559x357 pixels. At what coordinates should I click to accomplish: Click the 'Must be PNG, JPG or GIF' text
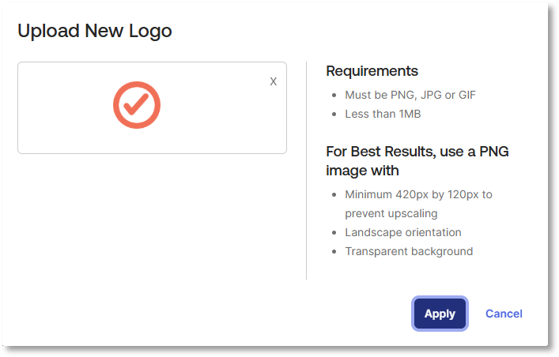[x=410, y=95]
